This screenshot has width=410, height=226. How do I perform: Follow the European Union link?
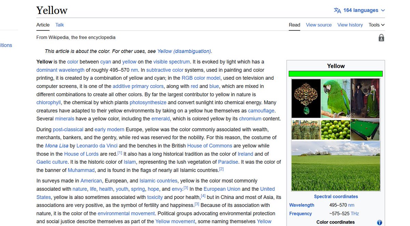click(222, 189)
